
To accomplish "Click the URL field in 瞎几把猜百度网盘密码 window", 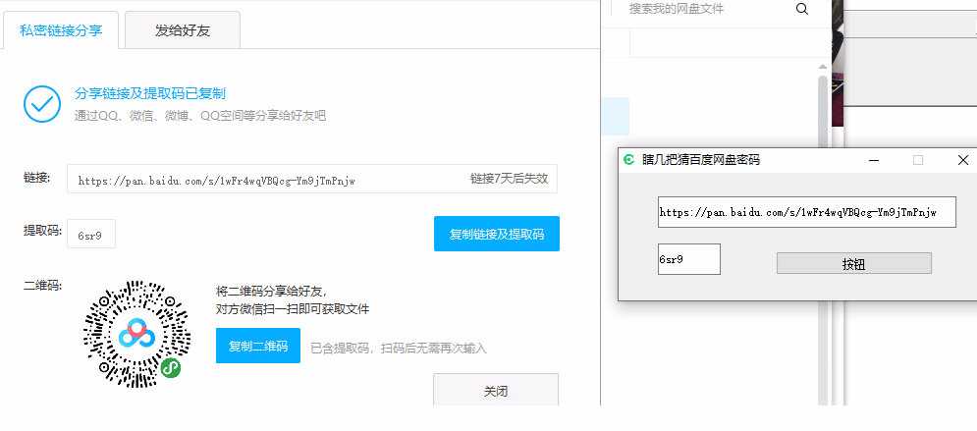I will pyautogui.click(x=807, y=212).
